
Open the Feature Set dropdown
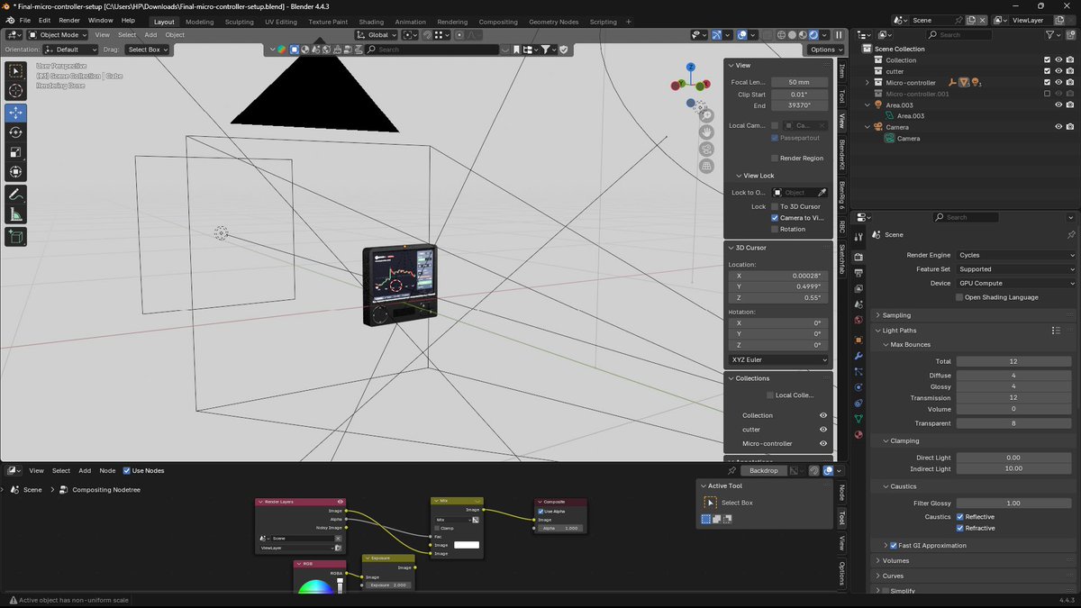[1015, 268]
